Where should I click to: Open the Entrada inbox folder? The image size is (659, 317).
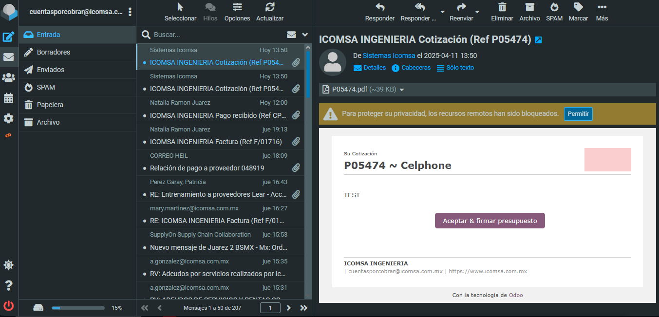[77, 35]
